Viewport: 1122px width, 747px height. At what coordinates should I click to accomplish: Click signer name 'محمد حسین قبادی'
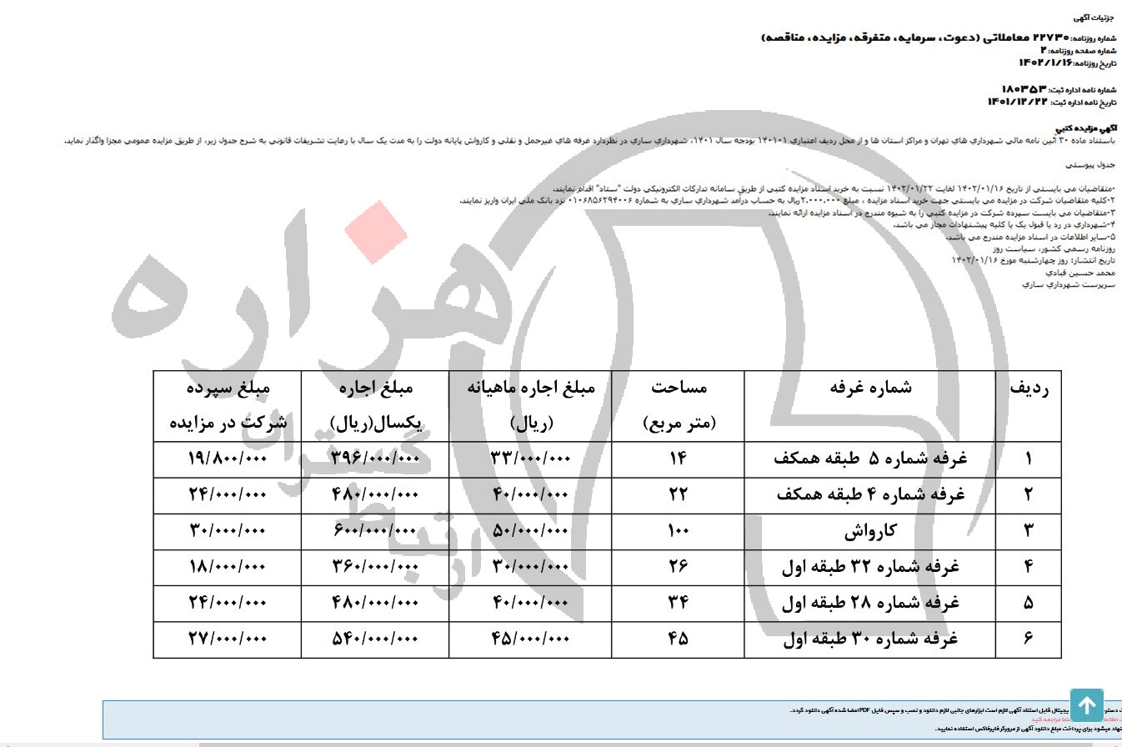[x=1079, y=272]
